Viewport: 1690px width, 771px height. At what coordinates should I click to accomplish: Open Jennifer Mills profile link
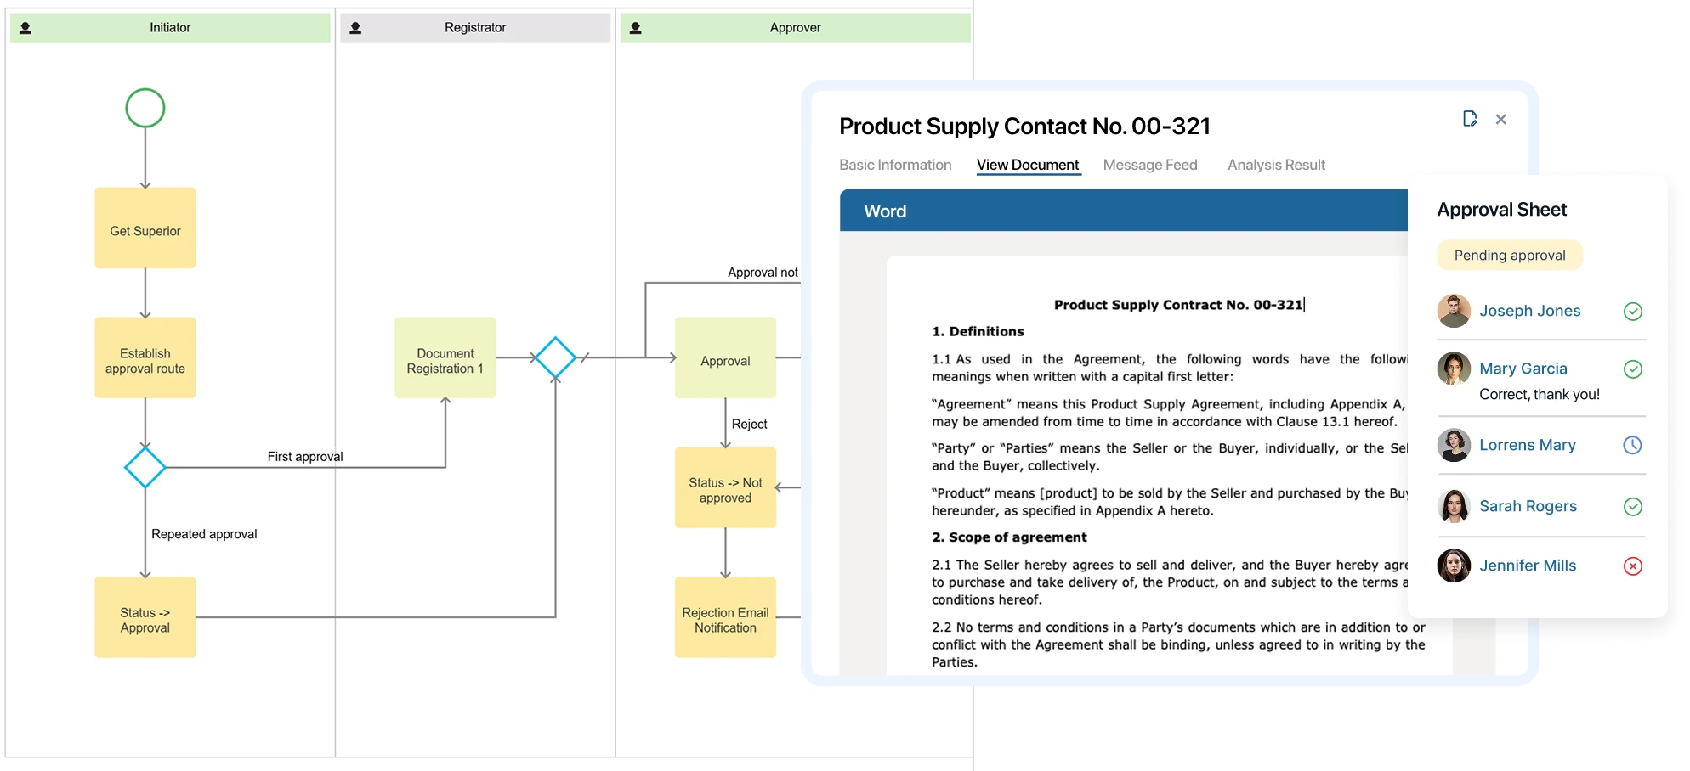coord(1527,566)
